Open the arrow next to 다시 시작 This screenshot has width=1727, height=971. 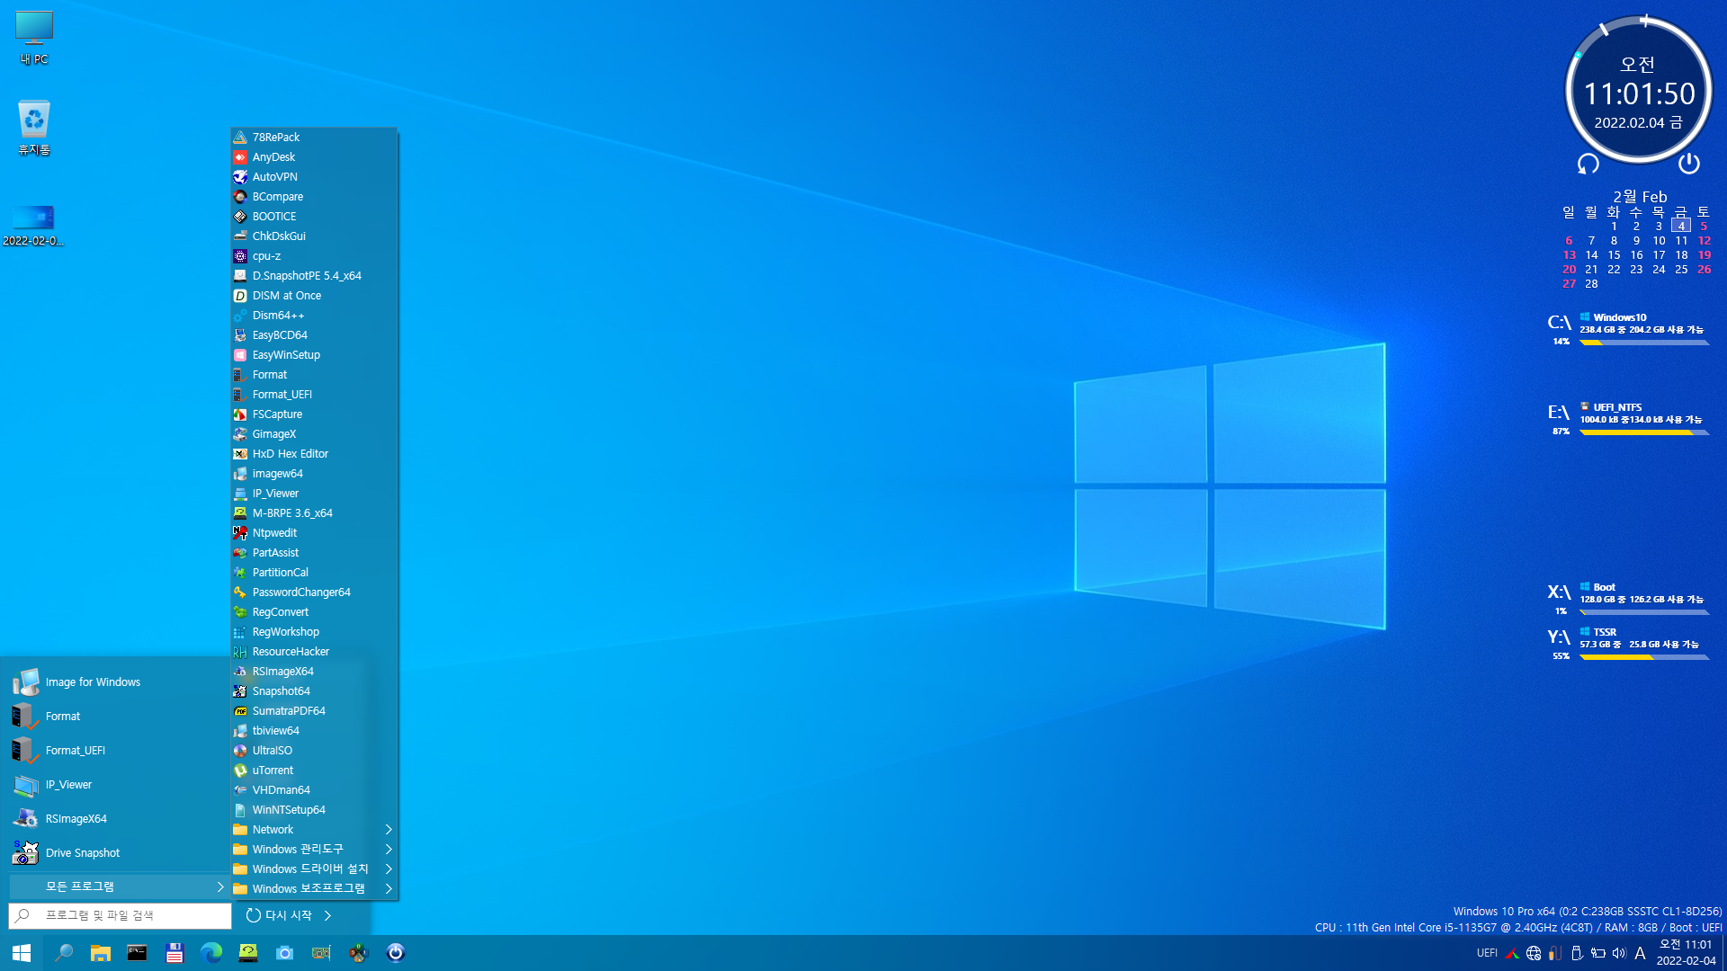tap(328, 915)
